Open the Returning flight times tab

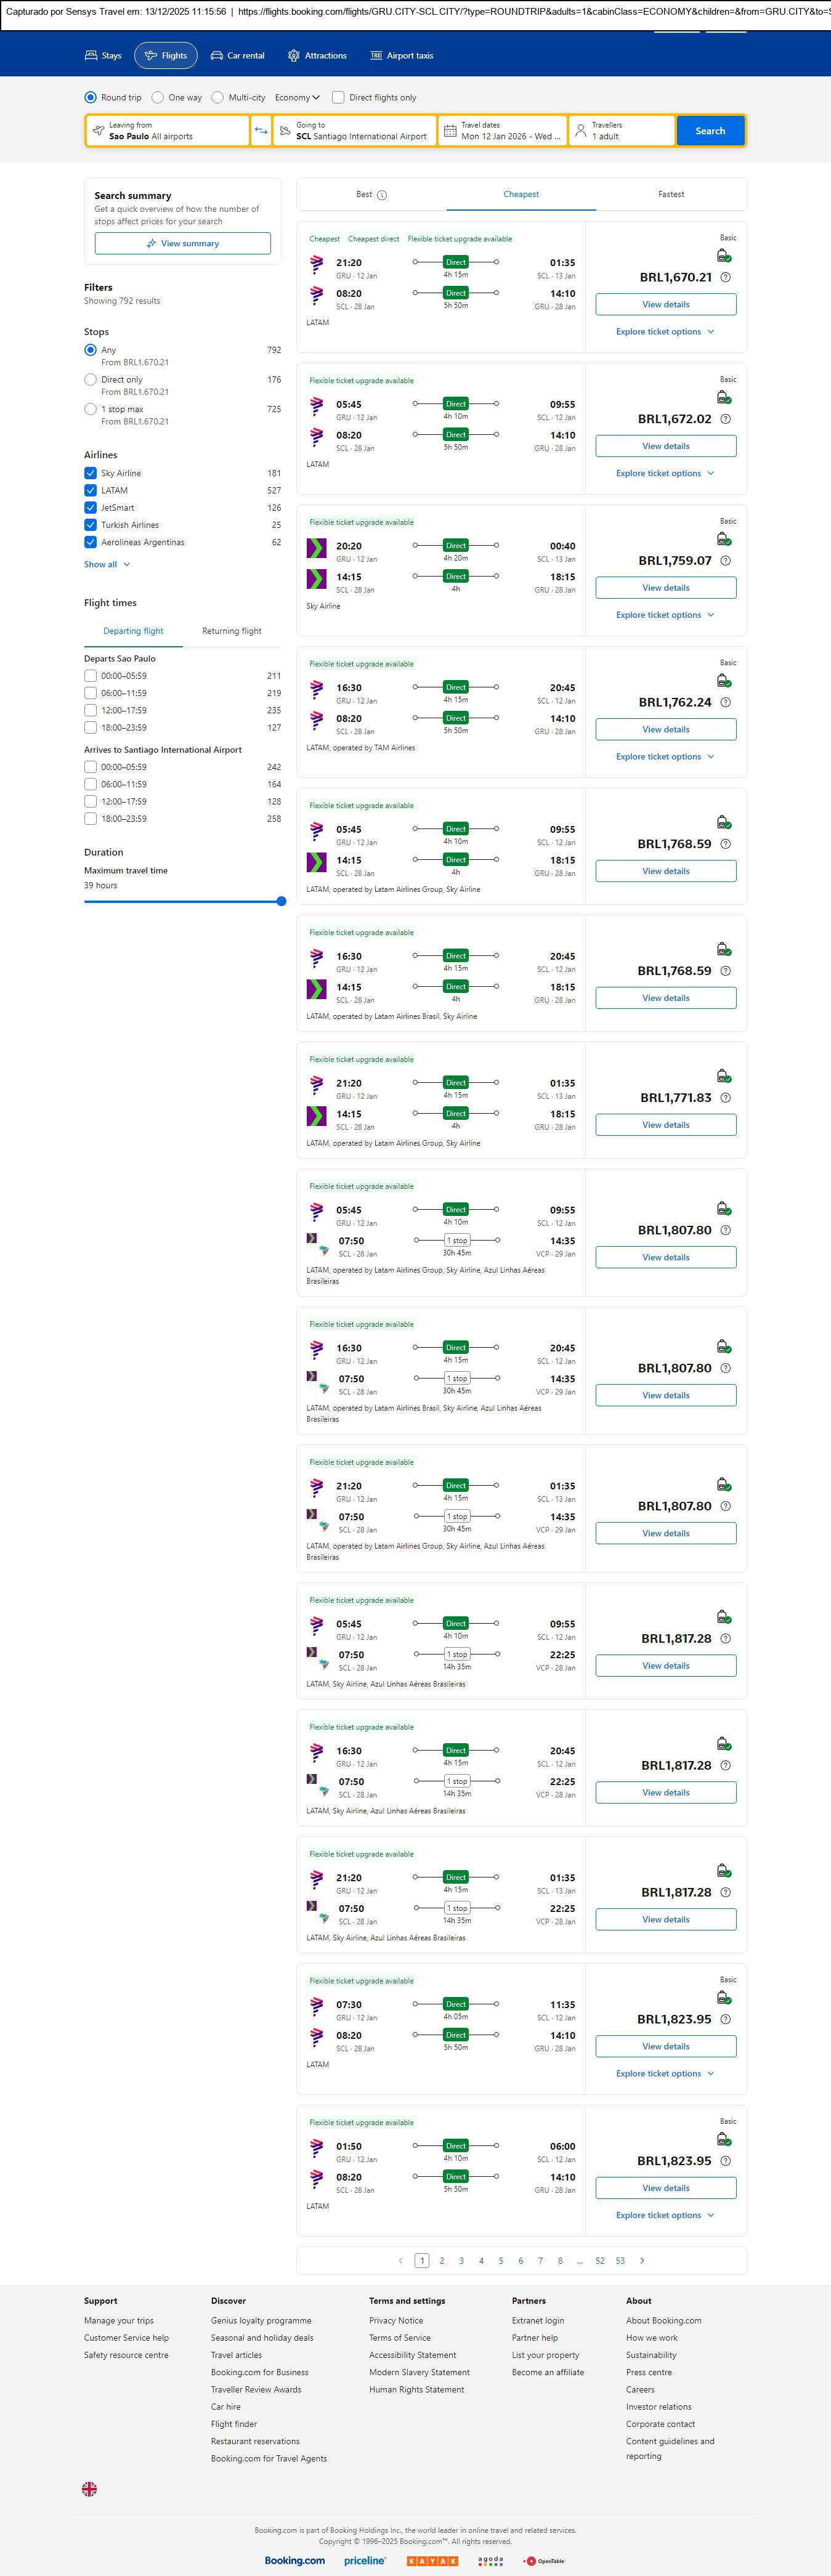pyautogui.click(x=232, y=631)
